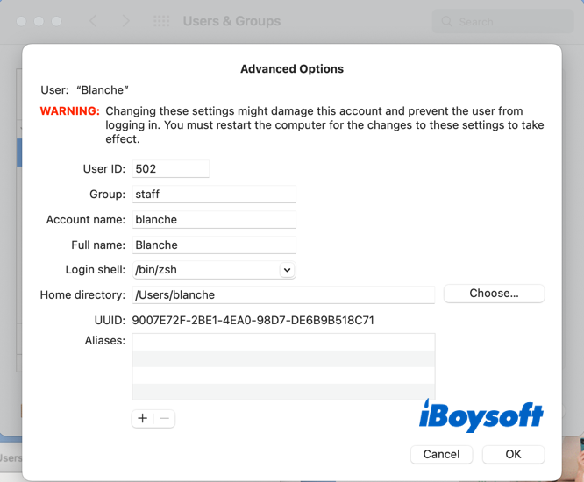Click the Group field containing staff
The image size is (584, 482).
[213, 194]
